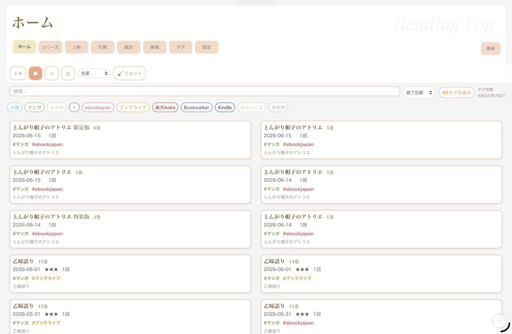Open 乙嫁語り 13巻 card
Screen dimensions: 512x334
coord(130,316)
